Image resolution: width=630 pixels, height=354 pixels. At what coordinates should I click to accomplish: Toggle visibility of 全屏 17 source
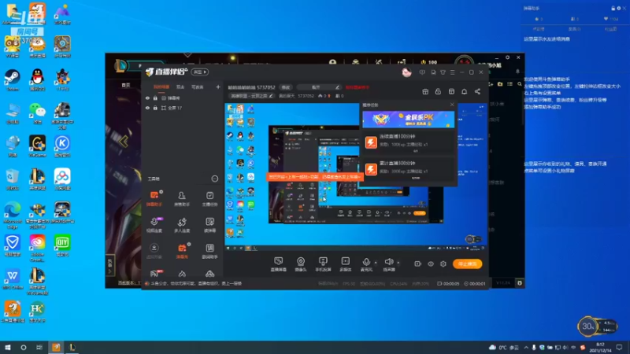[147, 108]
